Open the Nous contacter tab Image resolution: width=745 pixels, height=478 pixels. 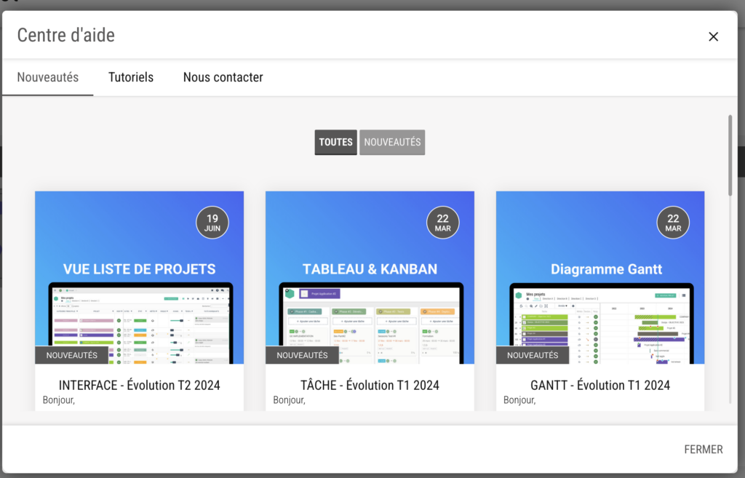point(223,77)
